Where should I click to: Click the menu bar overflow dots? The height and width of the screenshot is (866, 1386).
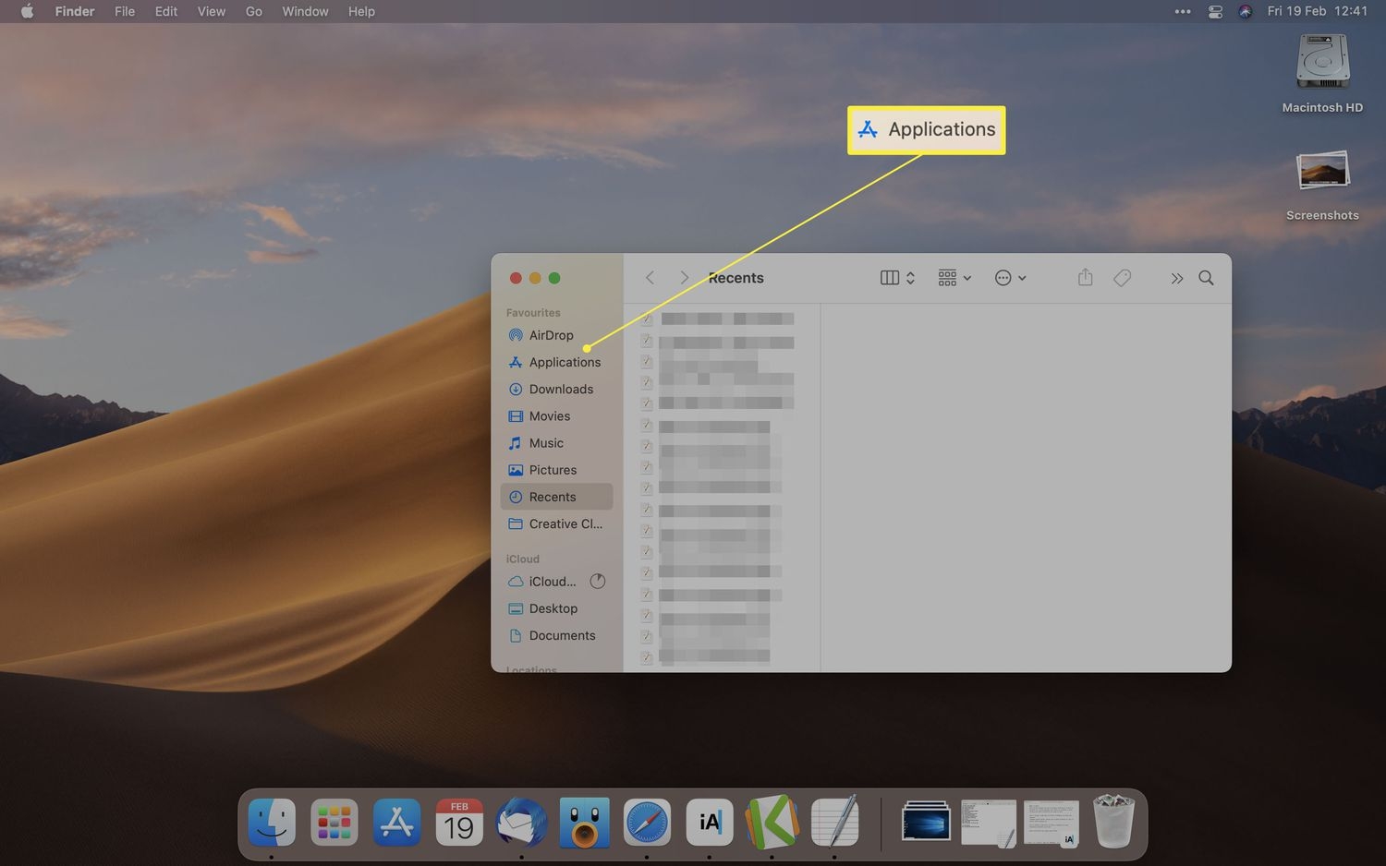coord(1183,11)
